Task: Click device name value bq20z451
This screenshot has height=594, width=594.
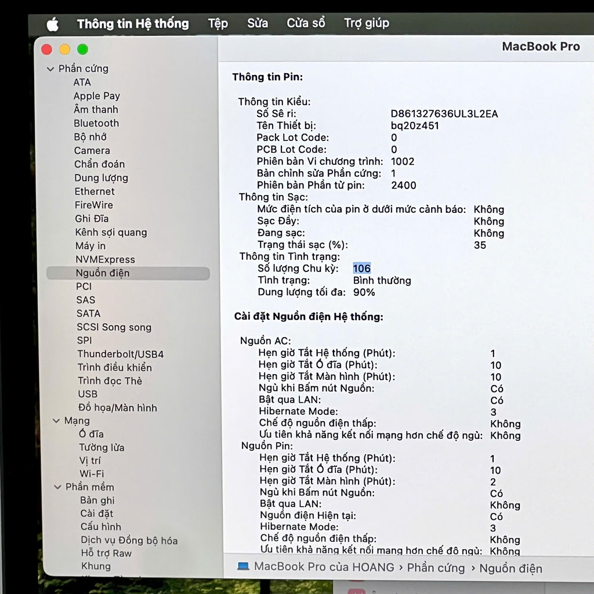Action: point(415,126)
